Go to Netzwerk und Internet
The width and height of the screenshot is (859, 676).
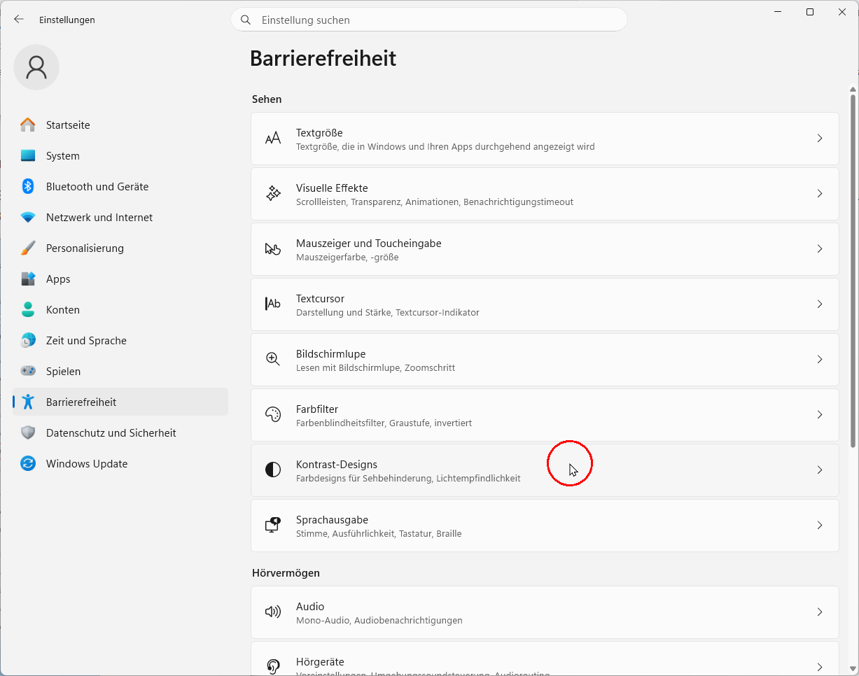(120, 218)
